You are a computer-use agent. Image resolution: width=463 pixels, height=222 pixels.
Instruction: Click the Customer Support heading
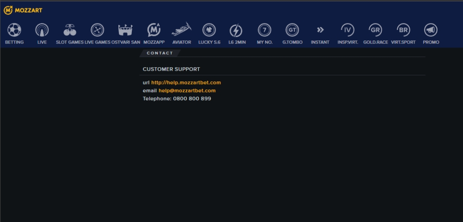coord(171,69)
